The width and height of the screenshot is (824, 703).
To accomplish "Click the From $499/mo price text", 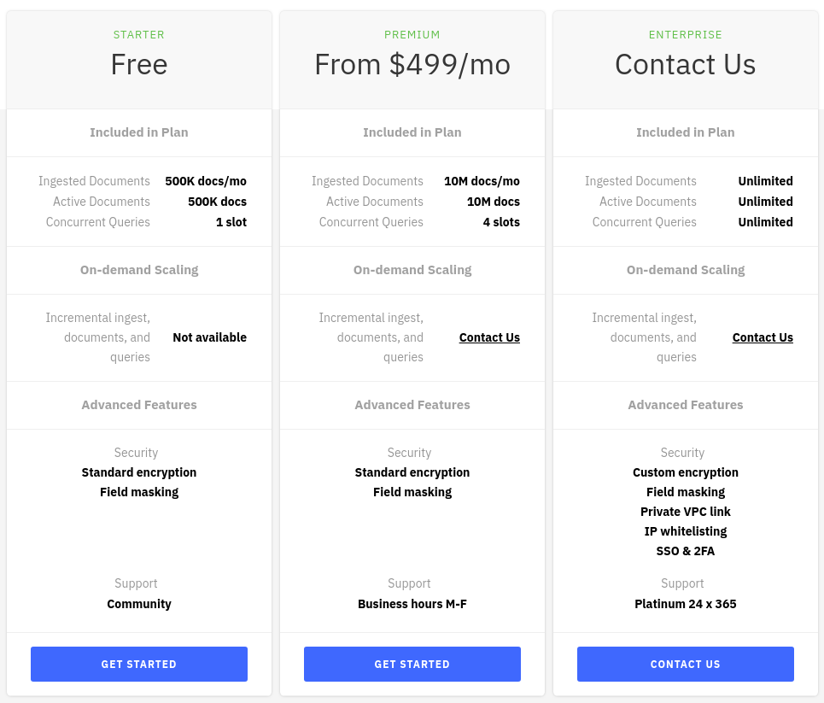I will tap(412, 64).
